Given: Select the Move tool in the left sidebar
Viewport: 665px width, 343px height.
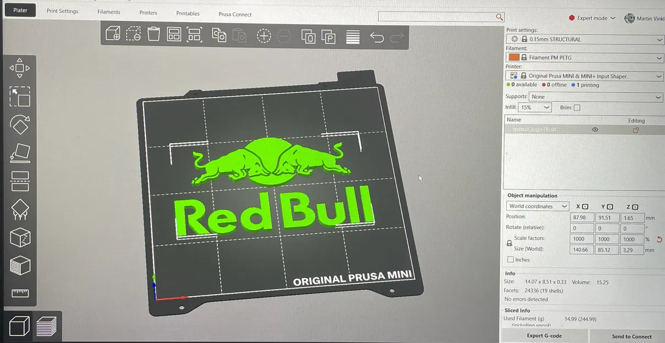Looking at the screenshot, I should point(20,68).
